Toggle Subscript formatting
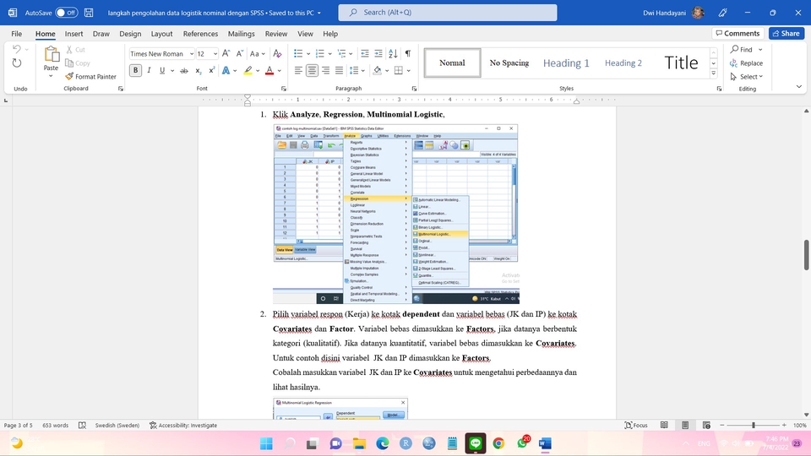Viewport: 811px width, 456px height. [198, 70]
